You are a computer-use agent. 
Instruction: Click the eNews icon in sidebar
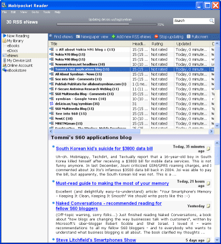(4, 55)
